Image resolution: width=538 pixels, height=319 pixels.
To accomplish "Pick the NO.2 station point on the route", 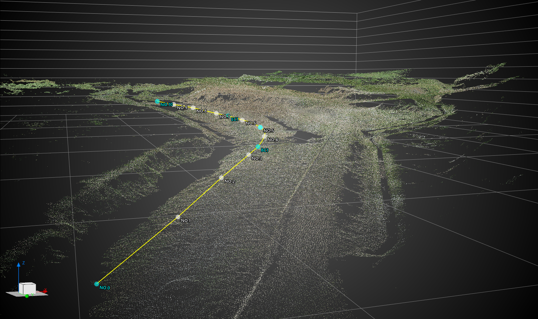I will point(221,178).
